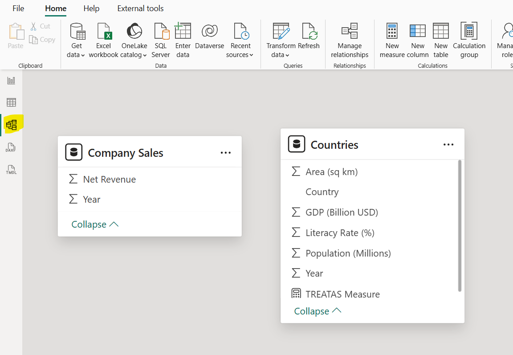
Task: Open the External tools tab
Action: pyautogui.click(x=140, y=8)
